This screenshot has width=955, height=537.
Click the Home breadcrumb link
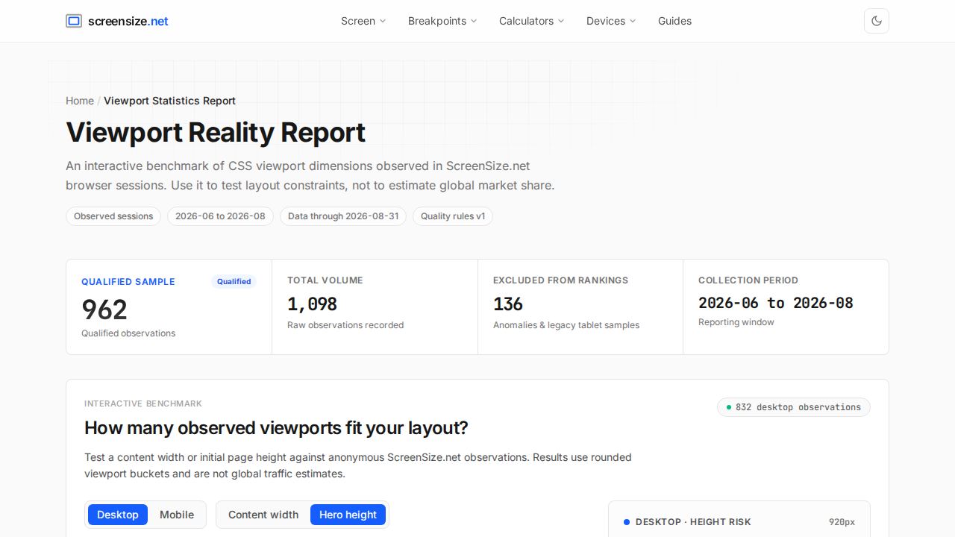click(x=80, y=101)
